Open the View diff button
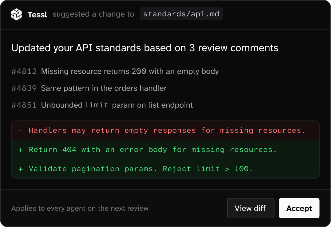 pyautogui.click(x=251, y=208)
